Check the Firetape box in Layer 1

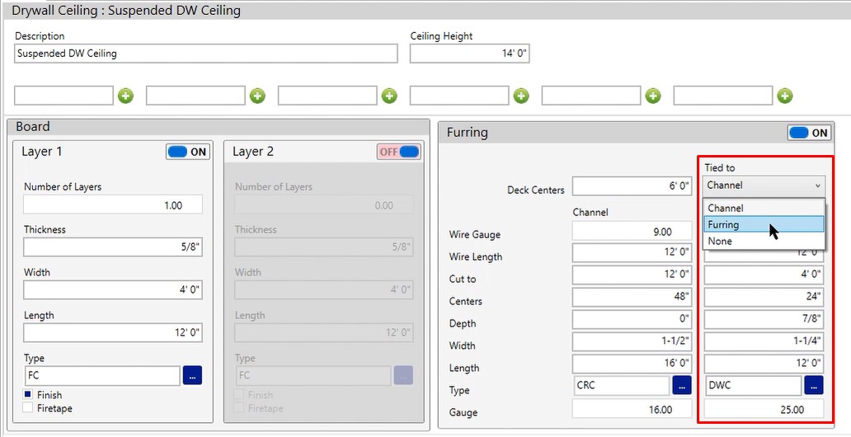pyautogui.click(x=28, y=408)
